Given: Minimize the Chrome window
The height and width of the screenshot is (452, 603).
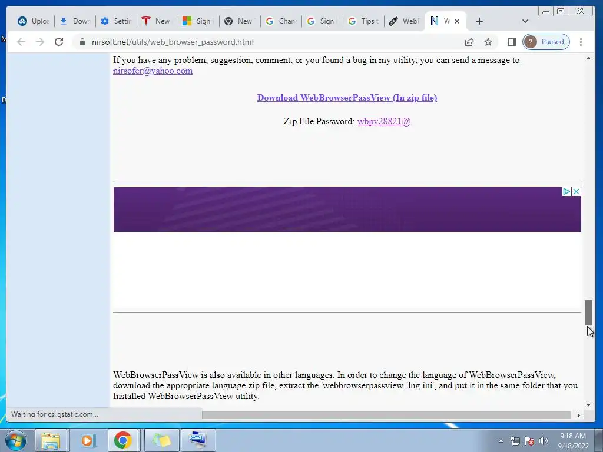Looking at the screenshot, I should click(546, 12).
